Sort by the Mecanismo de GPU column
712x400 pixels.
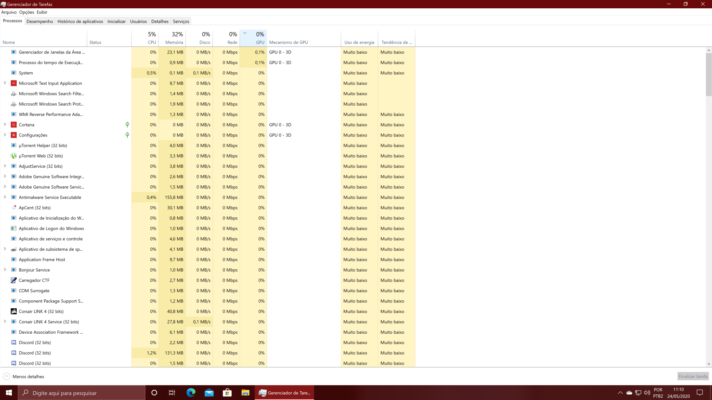pyautogui.click(x=304, y=38)
